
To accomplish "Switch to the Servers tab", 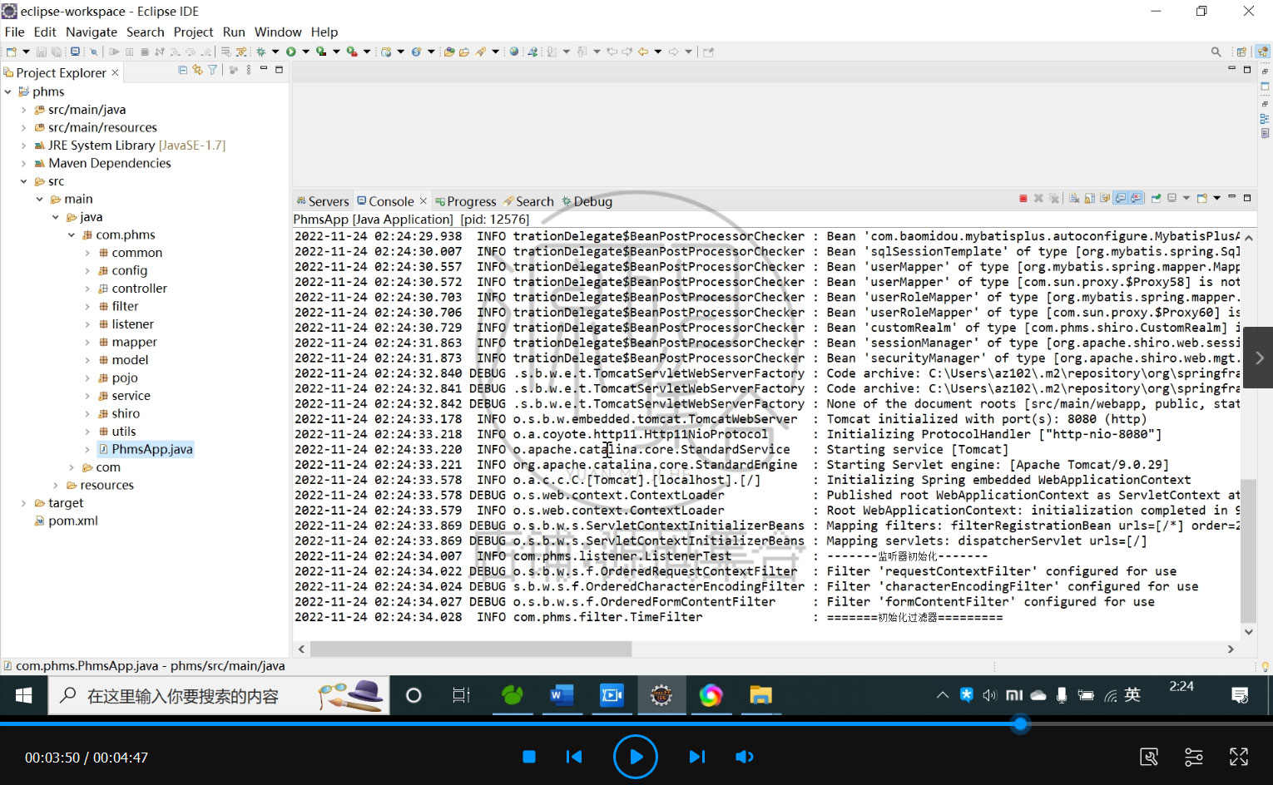I will coord(323,201).
